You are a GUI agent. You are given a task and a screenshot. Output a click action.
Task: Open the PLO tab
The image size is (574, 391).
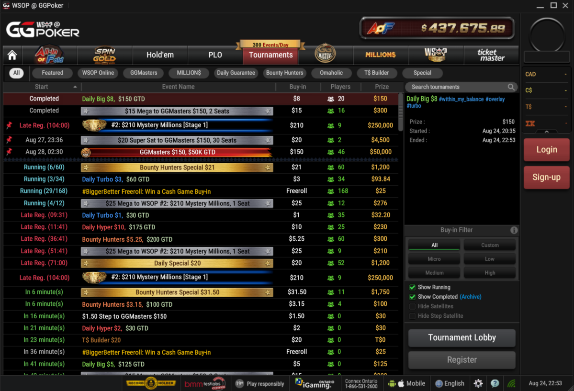[215, 55]
